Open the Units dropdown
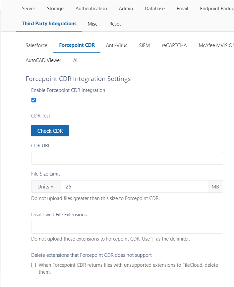The height and width of the screenshot is (287, 234). point(46,186)
